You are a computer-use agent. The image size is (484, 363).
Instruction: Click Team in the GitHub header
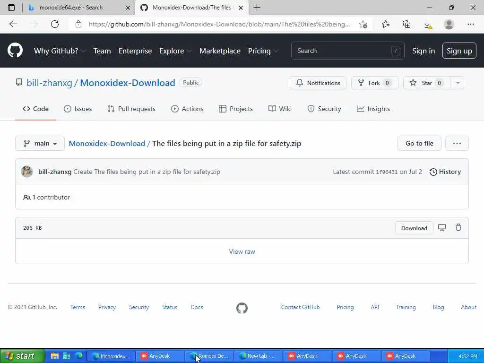[102, 51]
